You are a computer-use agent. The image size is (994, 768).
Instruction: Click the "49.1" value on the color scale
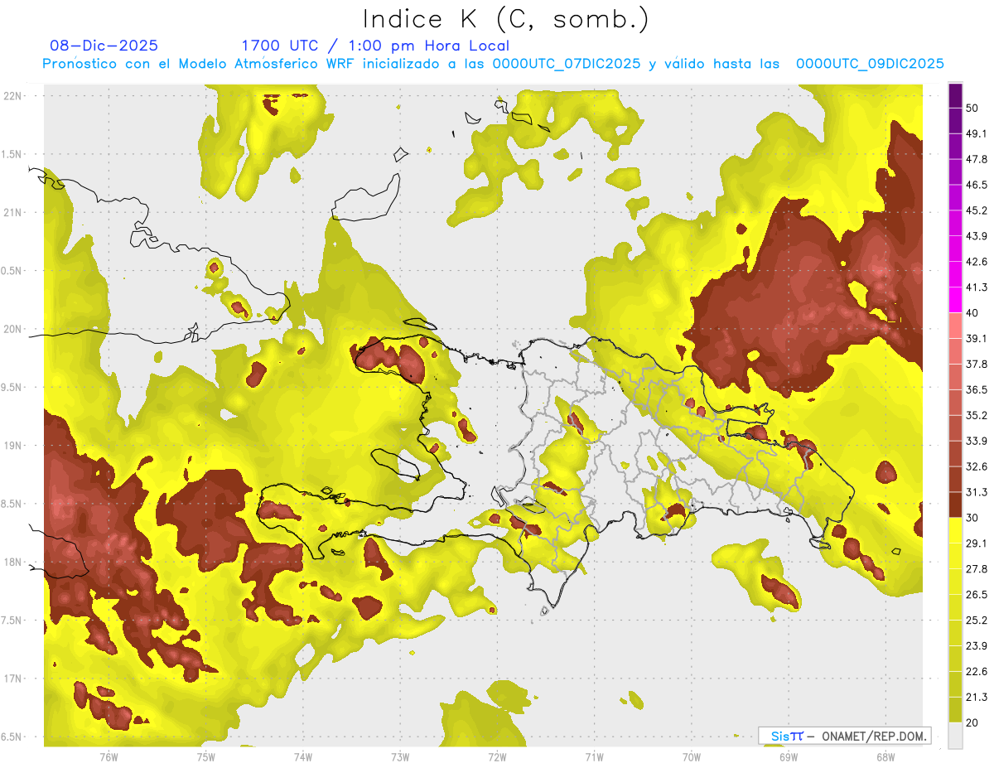click(977, 133)
